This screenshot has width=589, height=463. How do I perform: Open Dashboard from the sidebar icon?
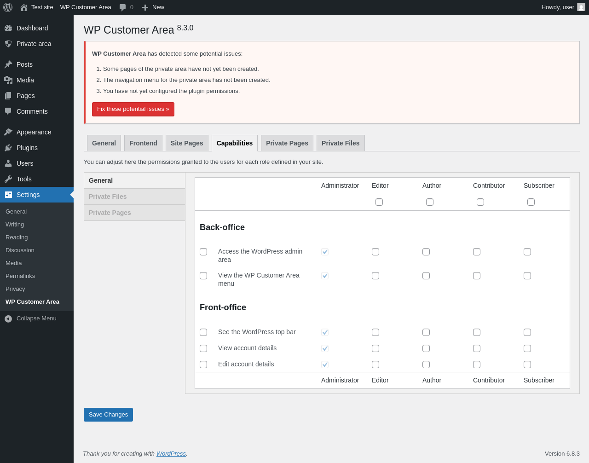point(8,28)
